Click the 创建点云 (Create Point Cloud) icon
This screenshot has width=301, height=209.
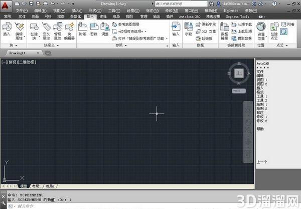click(x=274, y=31)
